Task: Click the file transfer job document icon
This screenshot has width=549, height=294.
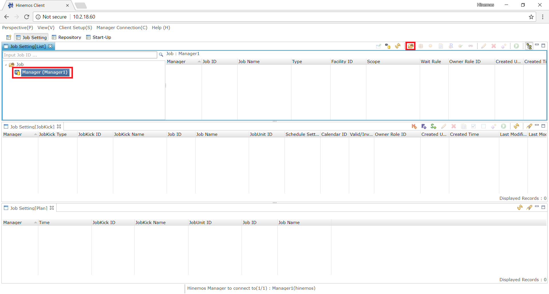Action: (x=441, y=46)
